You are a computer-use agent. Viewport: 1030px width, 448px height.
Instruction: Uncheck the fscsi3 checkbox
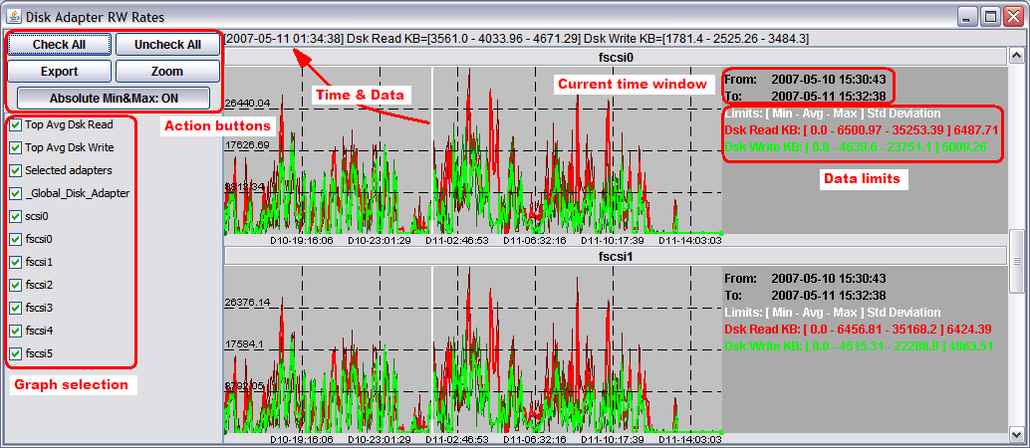point(16,308)
